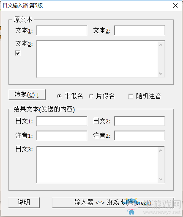Click into the 文本1 input field
Image resolution: width=183 pixels, height=217 pixels.
62,31
